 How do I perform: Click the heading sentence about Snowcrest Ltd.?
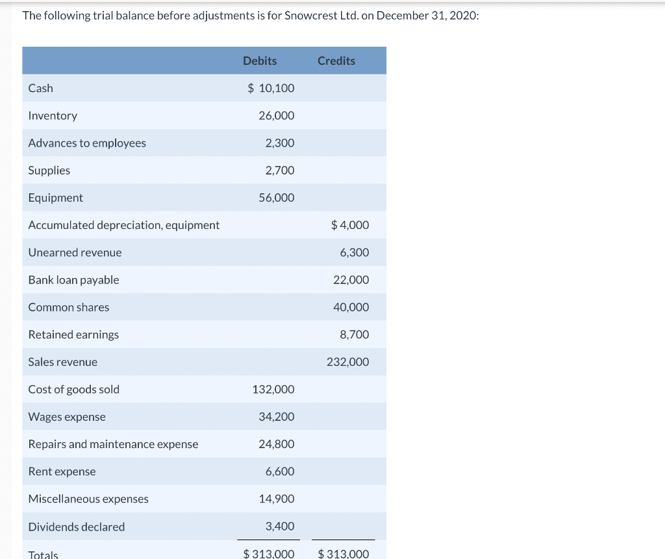251,16
